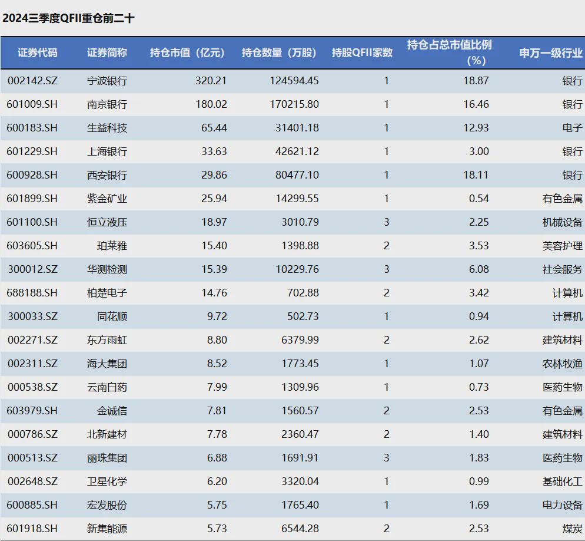Click the value 8.80
Viewport: 585px width, 541px height.
217,340
